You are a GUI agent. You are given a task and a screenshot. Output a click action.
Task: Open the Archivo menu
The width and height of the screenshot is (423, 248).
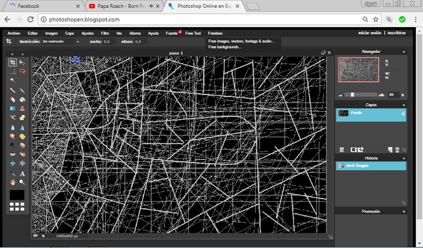pyautogui.click(x=14, y=33)
